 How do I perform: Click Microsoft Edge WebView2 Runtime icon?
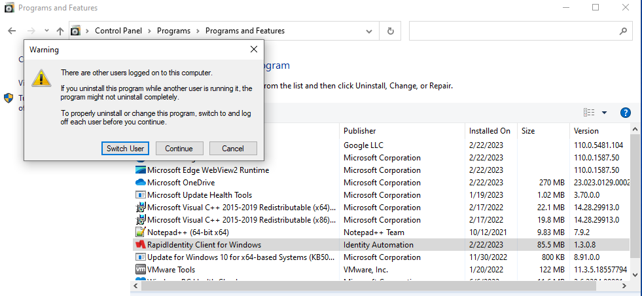141,170
